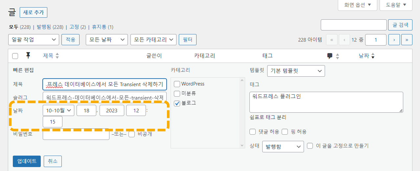This screenshot has width=420, height=171.
Task: Sort posts by 제목 arrows
Action: coord(57,56)
